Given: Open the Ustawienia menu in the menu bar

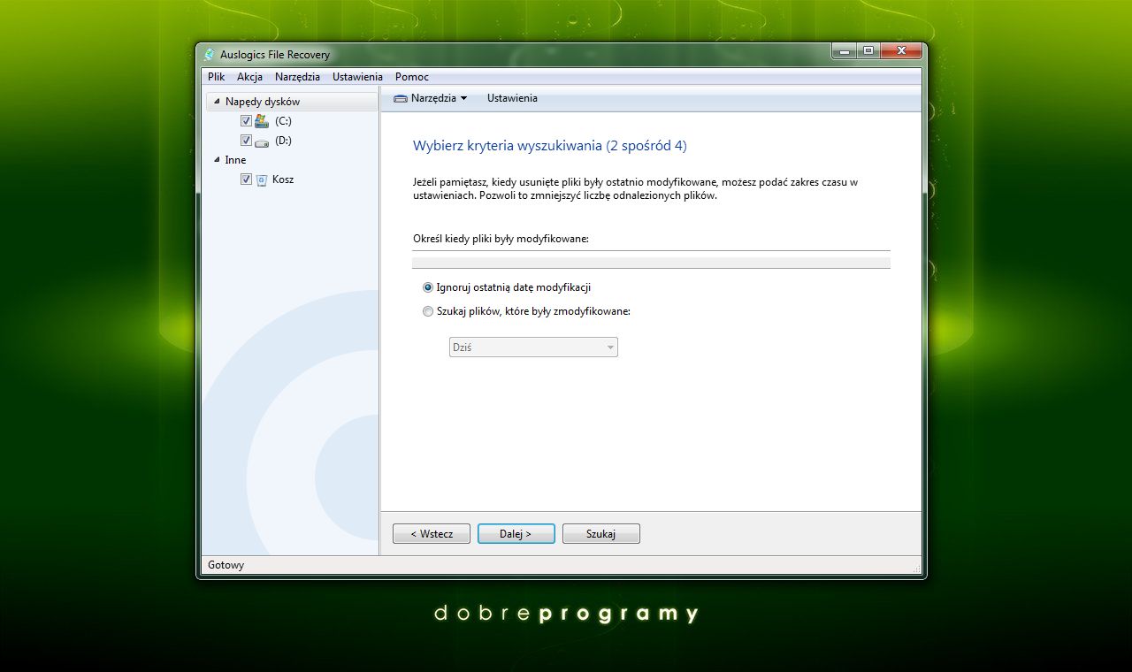Looking at the screenshot, I should tap(357, 77).
